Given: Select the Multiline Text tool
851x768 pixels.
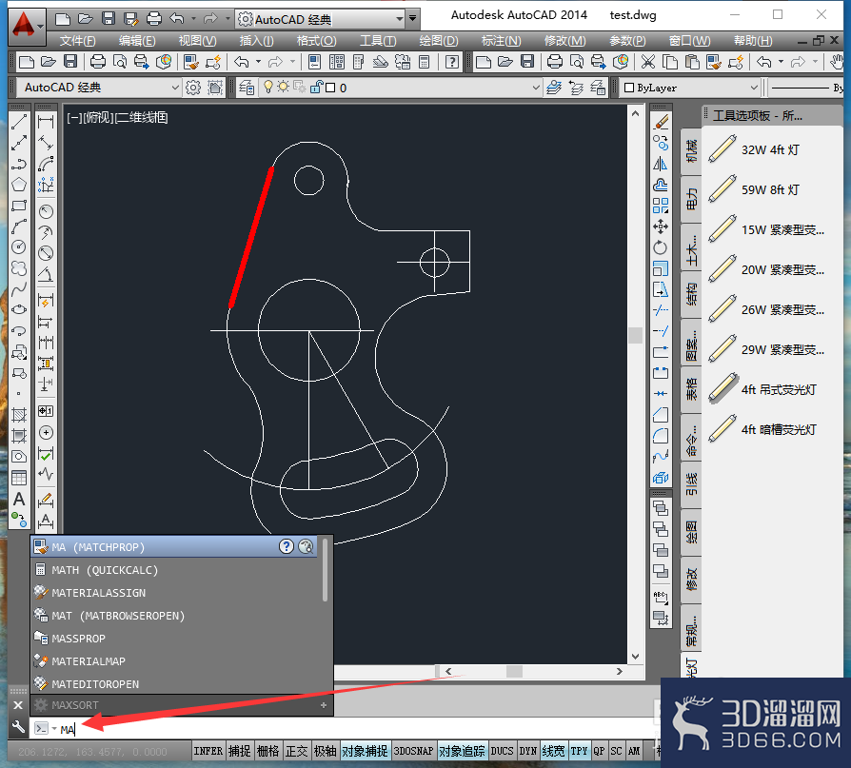Looking at the screenshot, I should tap(19, 499).
